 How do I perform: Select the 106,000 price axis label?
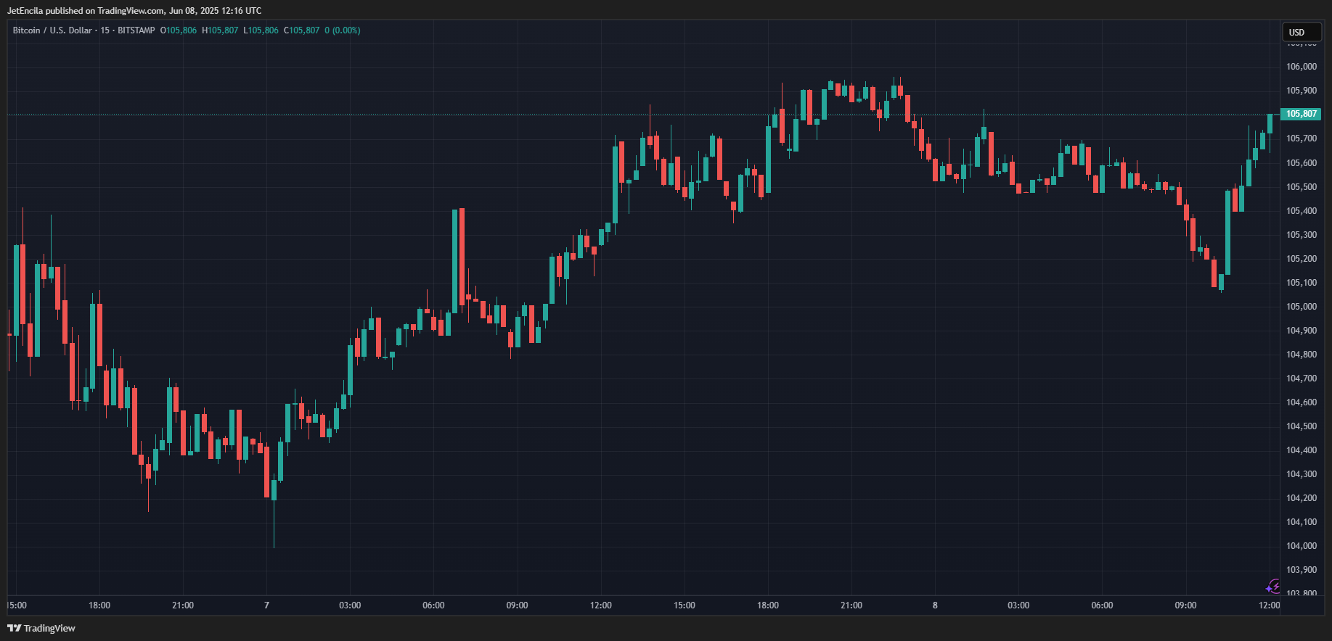coord(1302,67)
